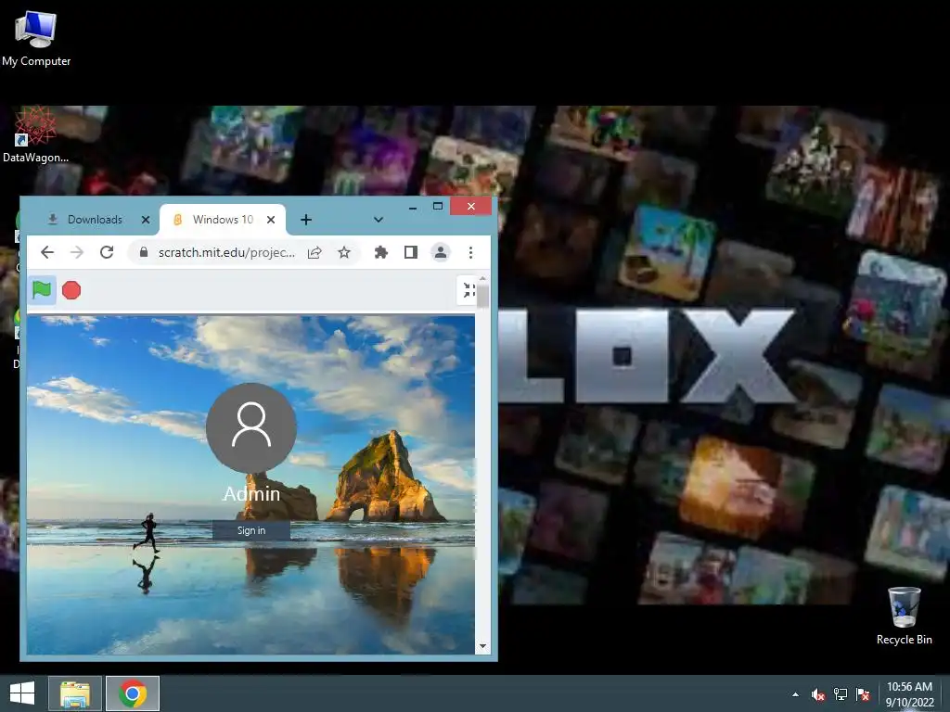This screenshot has width=950, height=712.
Task: Share this page via share icon
Action: click(315, 252)
